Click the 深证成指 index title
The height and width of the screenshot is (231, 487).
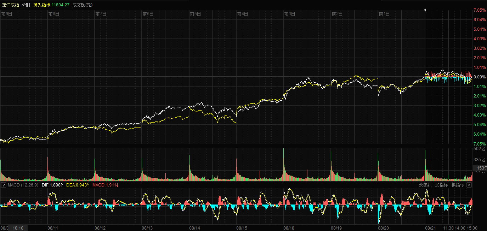[x=10, y=5]
